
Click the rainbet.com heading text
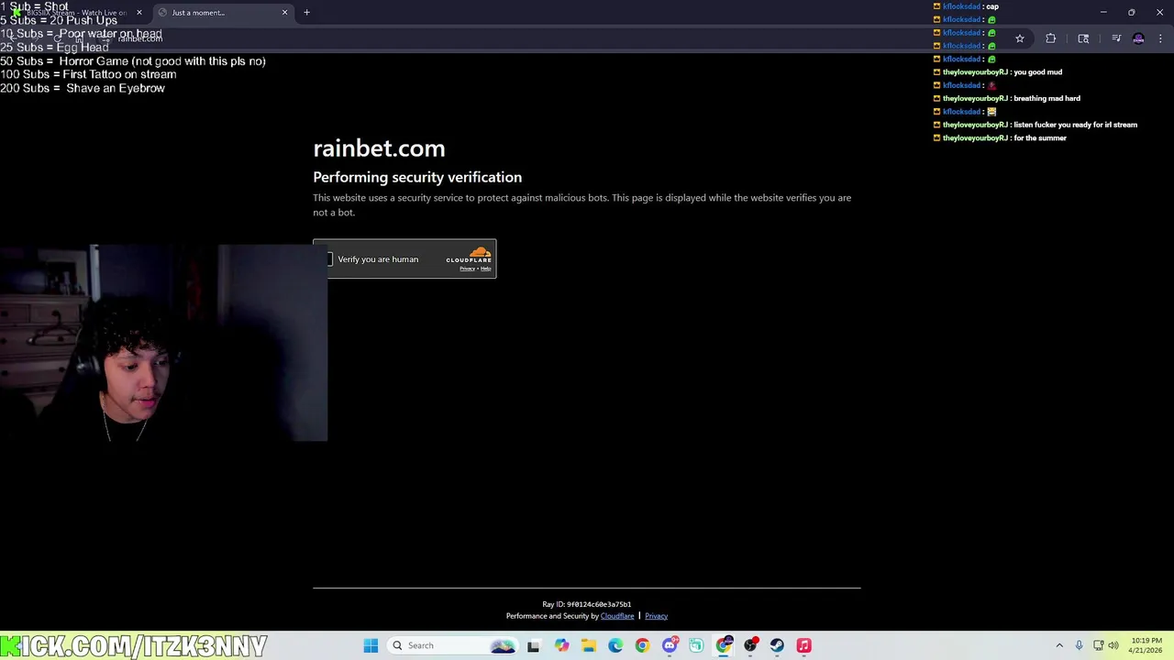(x=379, y=148)
